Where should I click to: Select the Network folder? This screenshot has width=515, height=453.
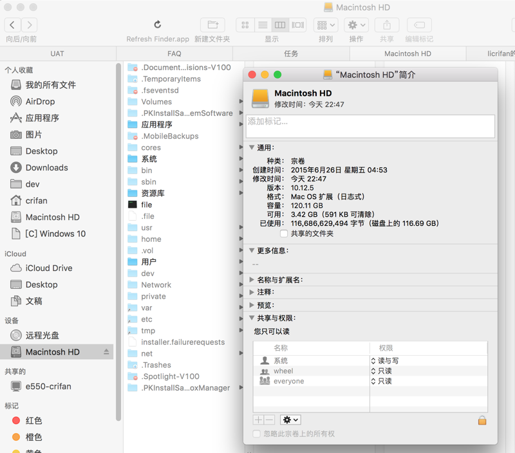point(149,285)
